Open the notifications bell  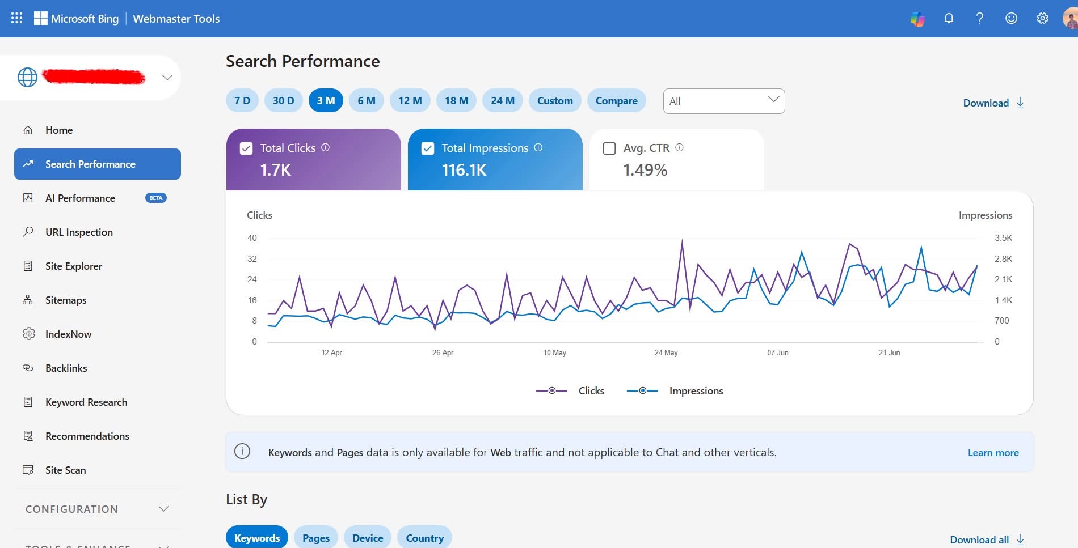[949, 19]
